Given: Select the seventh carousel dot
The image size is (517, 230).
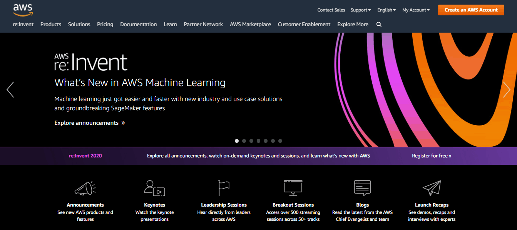Looking at the screenshot, I should (280, 141).
